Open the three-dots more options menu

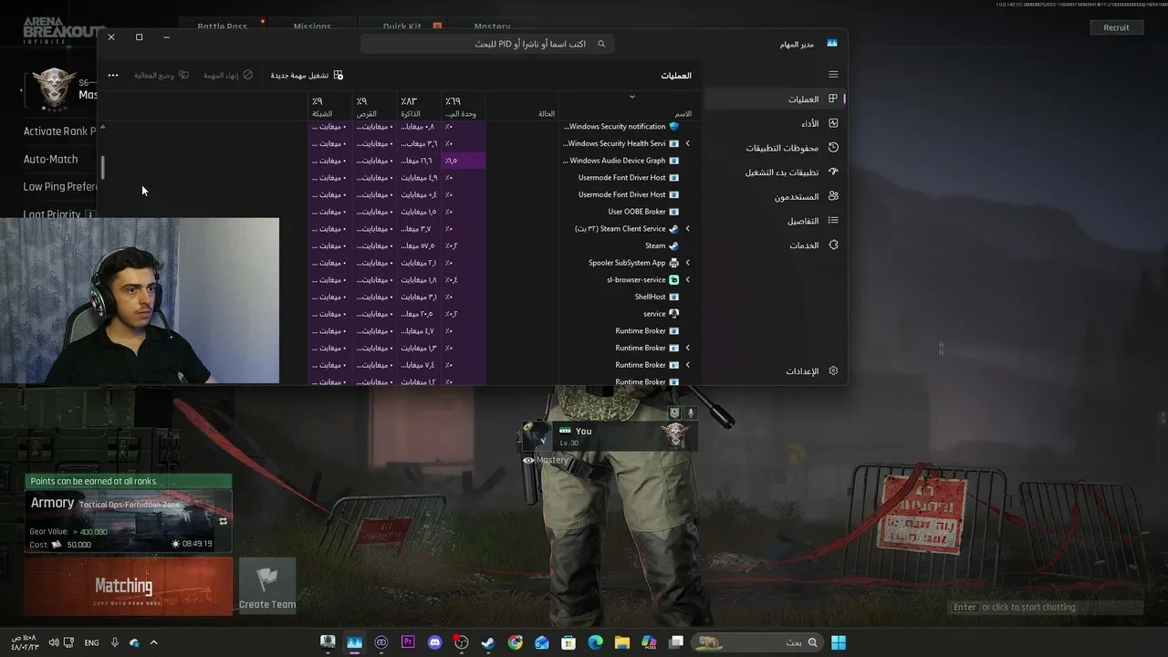(113, 75)
